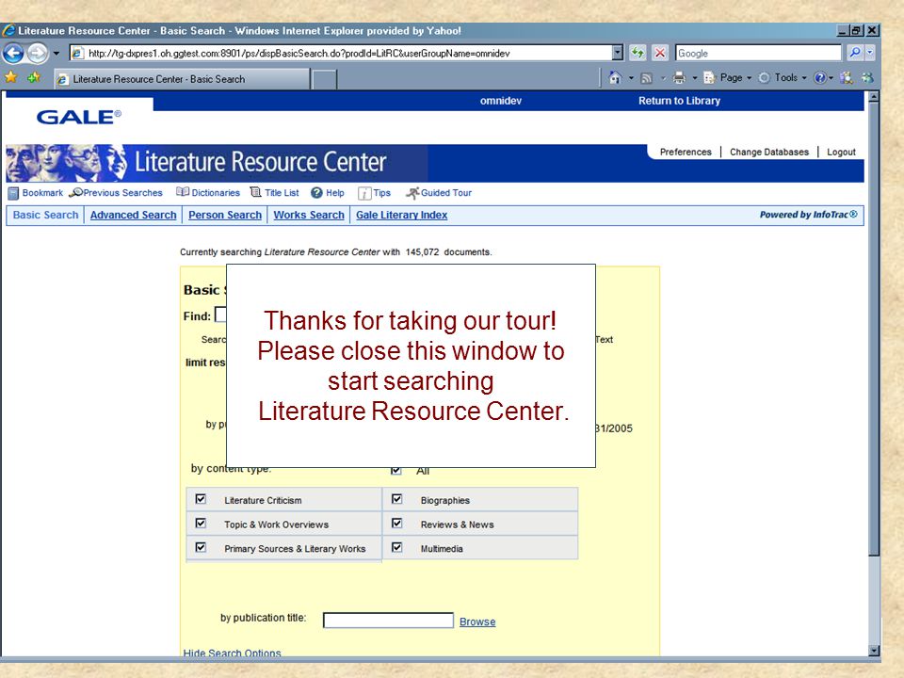Click the Powered by InfoTrac logo

pyautogui.click(x=808, y=215)
